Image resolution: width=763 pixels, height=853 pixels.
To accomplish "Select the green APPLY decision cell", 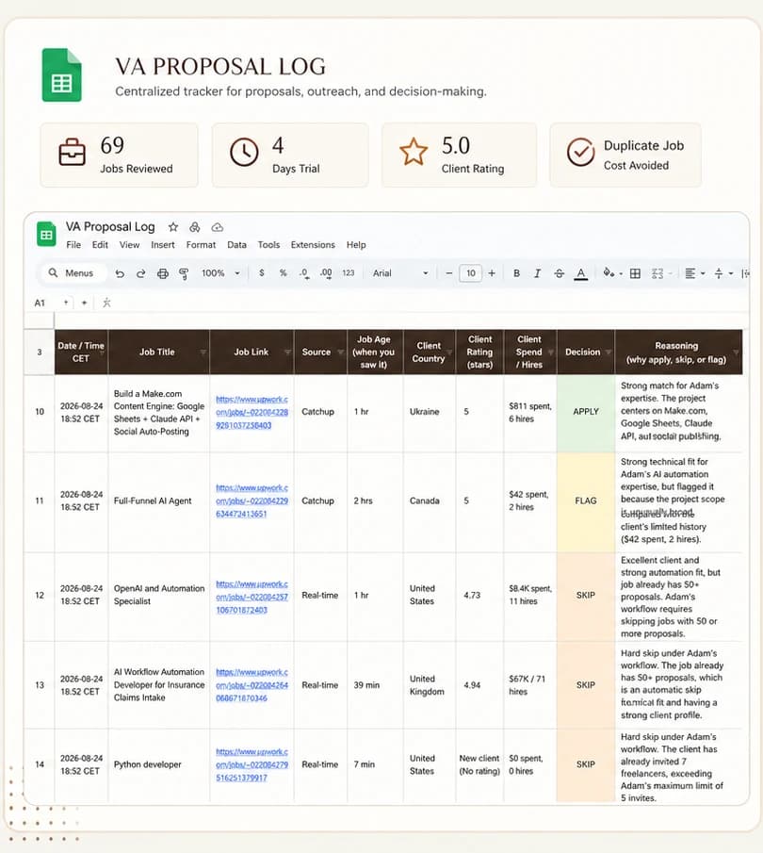I will 586,413.
